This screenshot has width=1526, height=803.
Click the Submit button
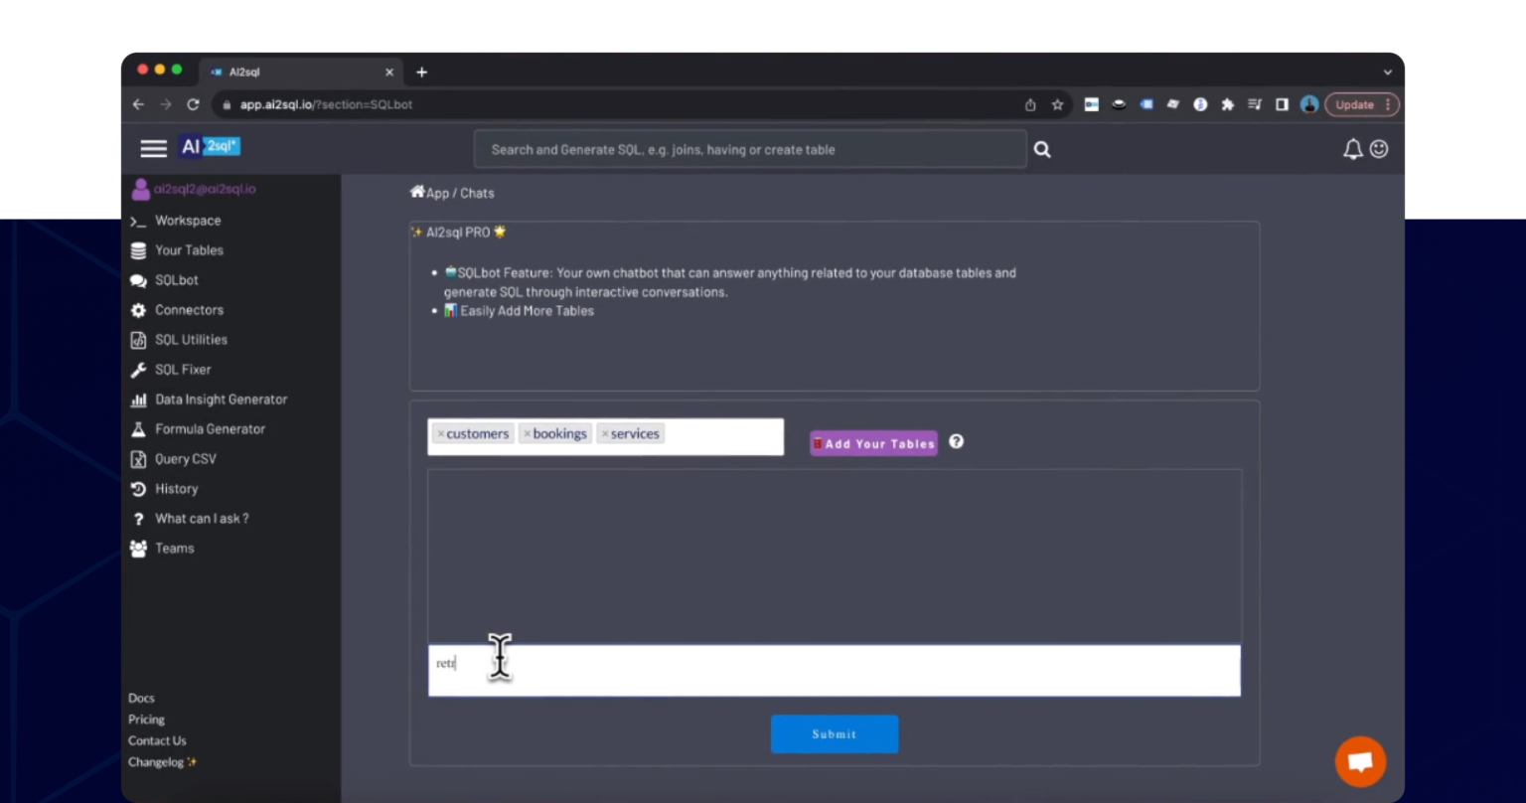click(x=834, y=733)
